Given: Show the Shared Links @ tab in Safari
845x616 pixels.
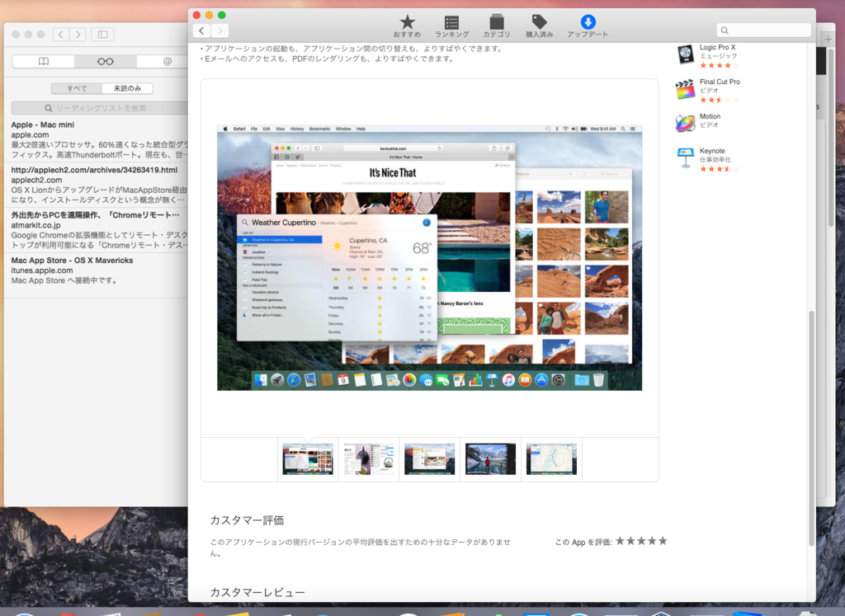Looking at the screenshot, I should [x=167, y=61].
